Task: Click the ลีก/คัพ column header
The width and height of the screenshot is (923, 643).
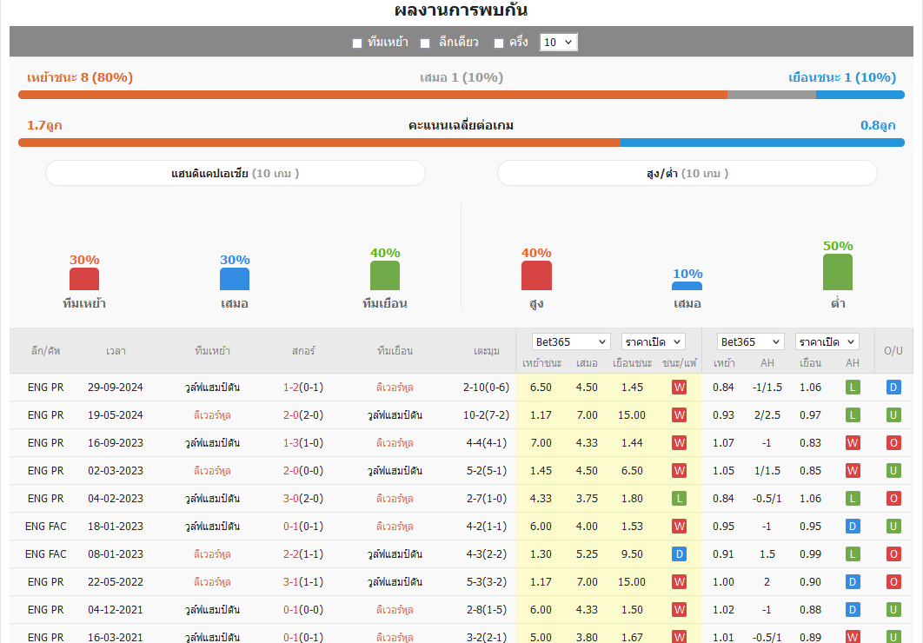Action: [46, 351]
